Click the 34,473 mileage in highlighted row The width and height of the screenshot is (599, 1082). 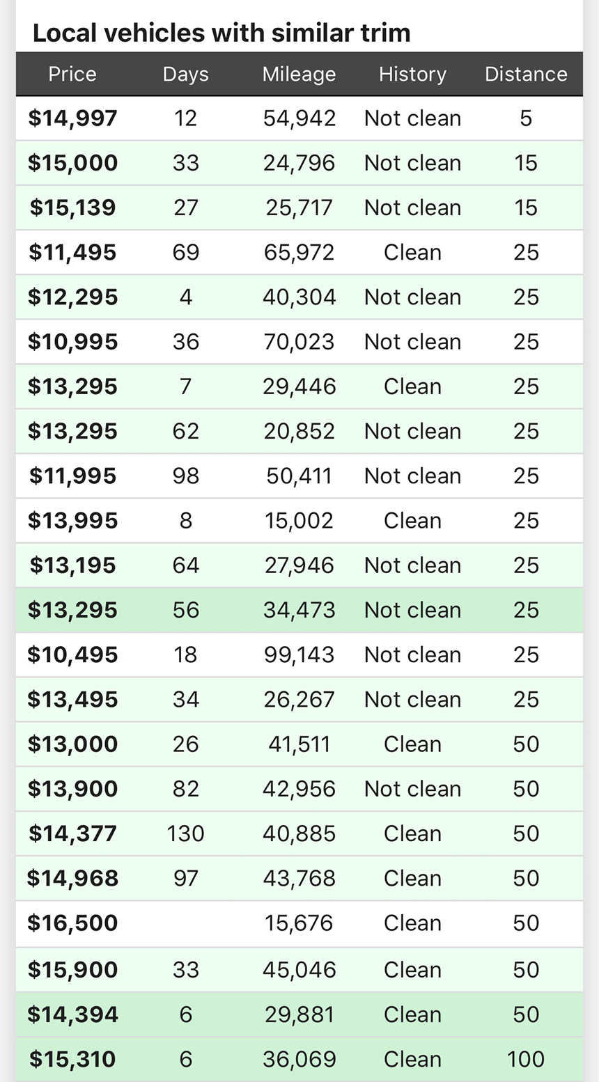299,610
